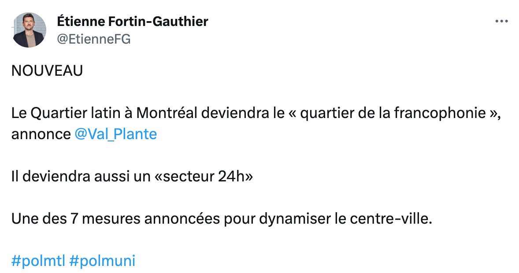Click the line Il deviendra aussi un secteur 24h
Viewport: 519px width, 273px height.
tap(132, 177)
